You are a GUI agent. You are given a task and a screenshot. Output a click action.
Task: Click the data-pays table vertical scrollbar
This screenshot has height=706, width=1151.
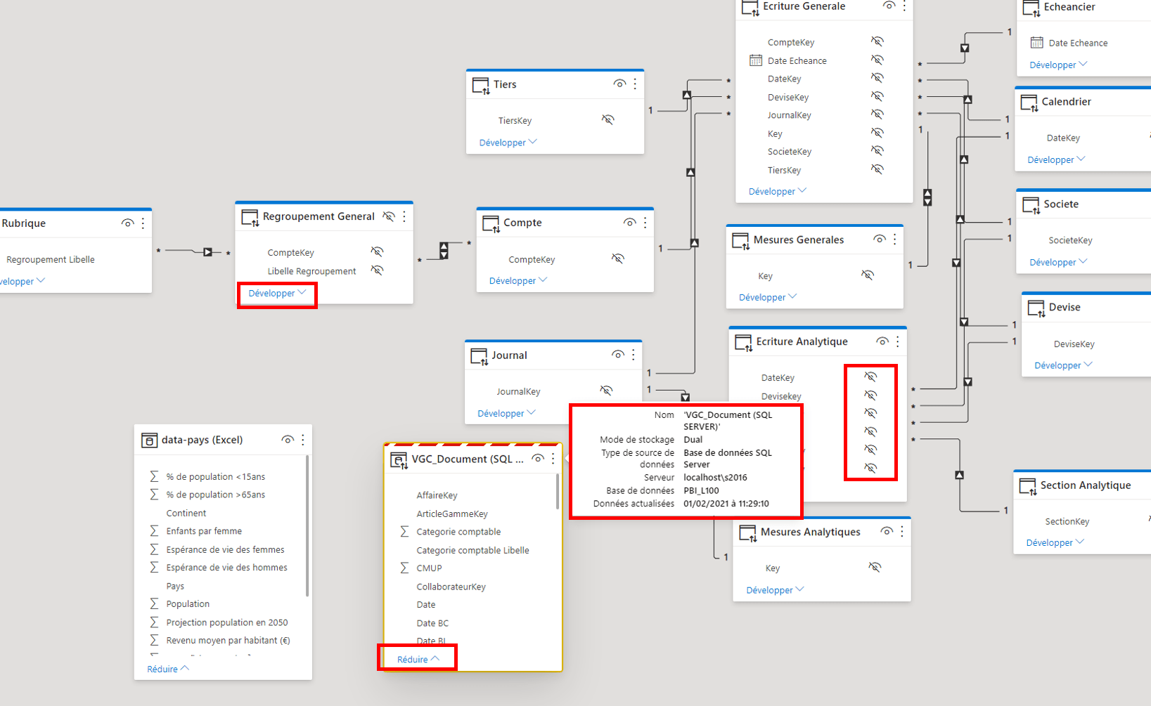click(x=307, y=525)
